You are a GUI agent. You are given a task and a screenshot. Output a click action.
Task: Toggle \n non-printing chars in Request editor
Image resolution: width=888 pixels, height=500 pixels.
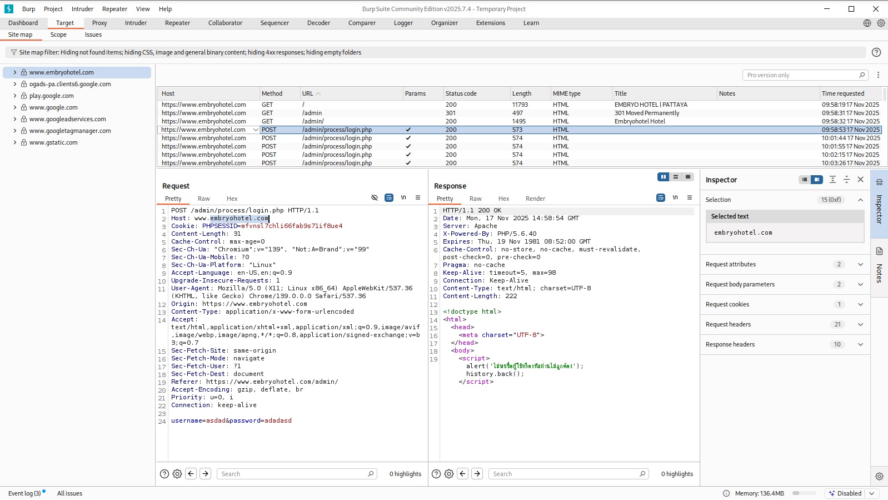[403, 197]
